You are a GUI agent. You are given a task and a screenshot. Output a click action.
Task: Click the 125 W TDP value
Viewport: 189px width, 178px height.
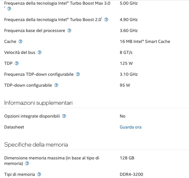pos(126,63)
